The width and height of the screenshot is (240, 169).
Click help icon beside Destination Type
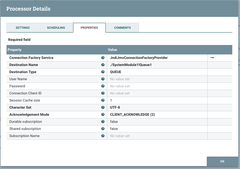pyautogui.click(x=103, y=72)
